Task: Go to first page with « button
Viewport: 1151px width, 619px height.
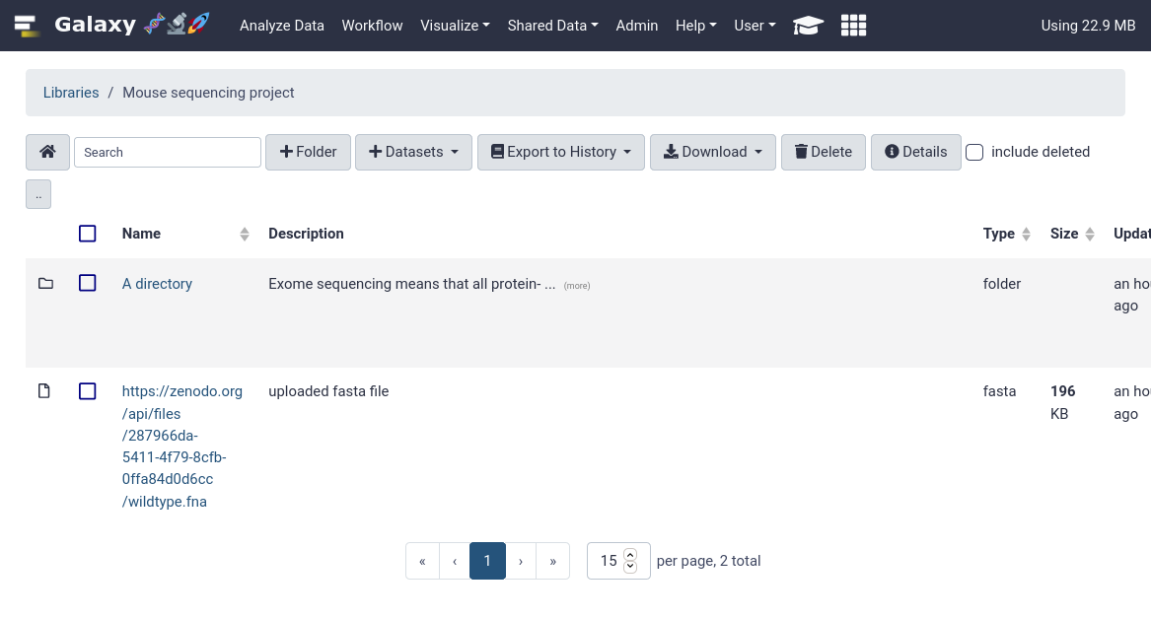Action: click(422, 561)
